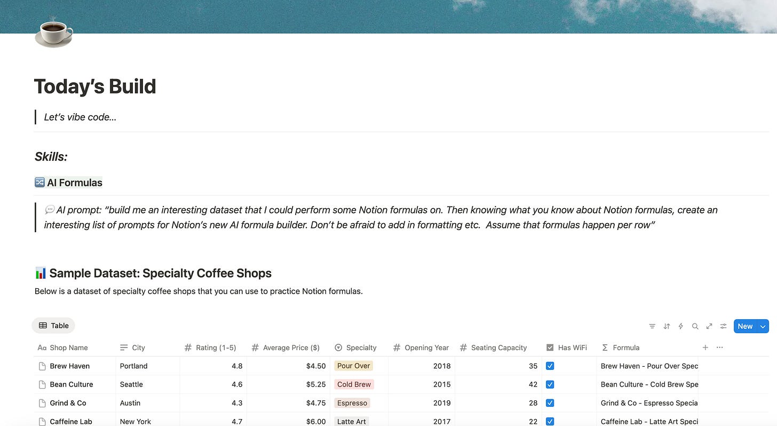
Task: Click the page icon beside Grind & Co
Action: (42, 403)
